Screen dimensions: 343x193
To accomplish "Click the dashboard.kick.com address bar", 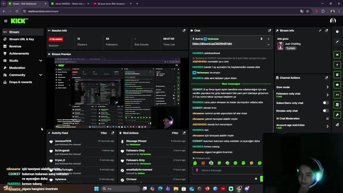I will pos(161,11).
